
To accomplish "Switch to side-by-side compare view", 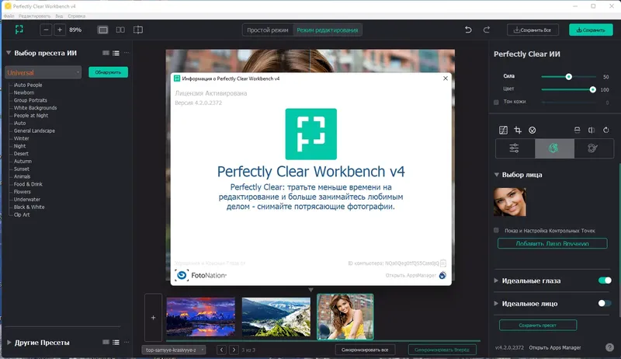I will click(x=120, y=30).
